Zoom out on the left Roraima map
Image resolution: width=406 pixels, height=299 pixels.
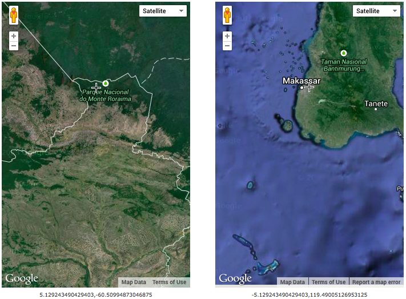click(x=14, y=46)
